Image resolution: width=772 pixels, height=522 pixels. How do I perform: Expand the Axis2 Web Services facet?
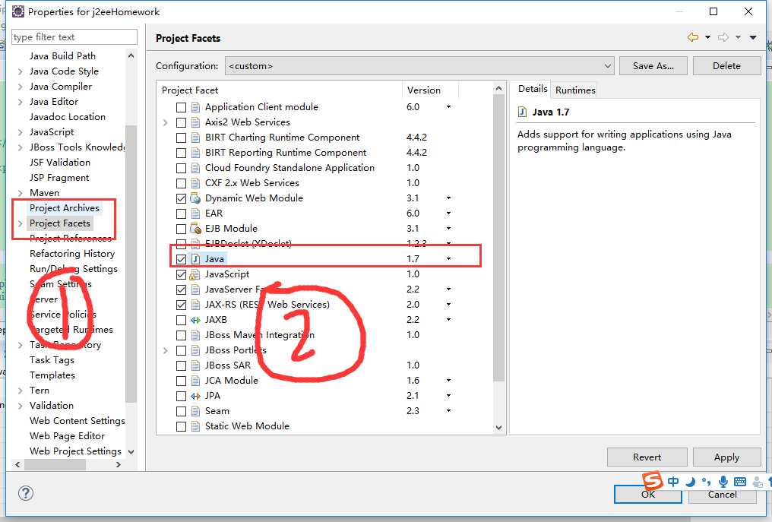click(x=166, y=122)
